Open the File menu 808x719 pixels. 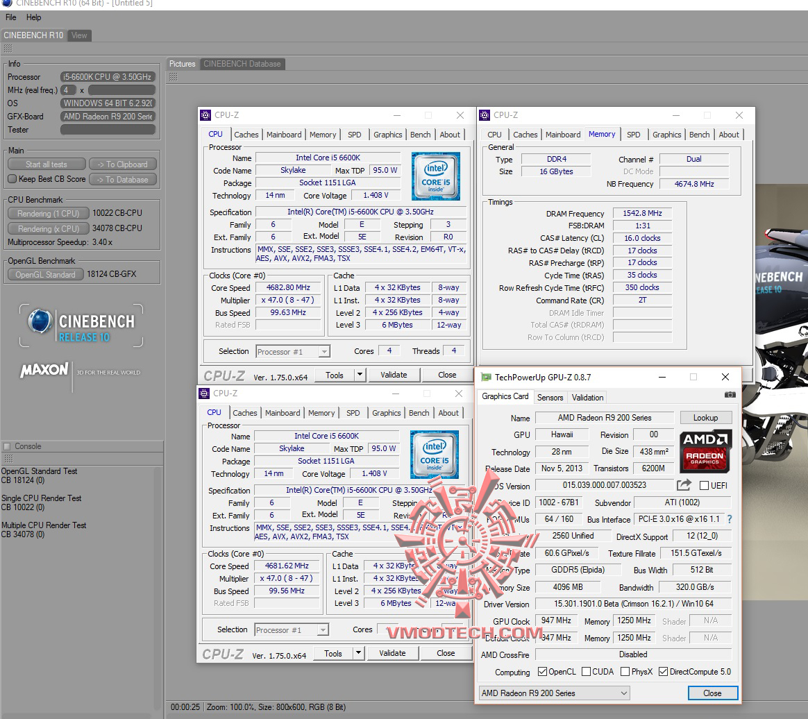click(11, 17)
